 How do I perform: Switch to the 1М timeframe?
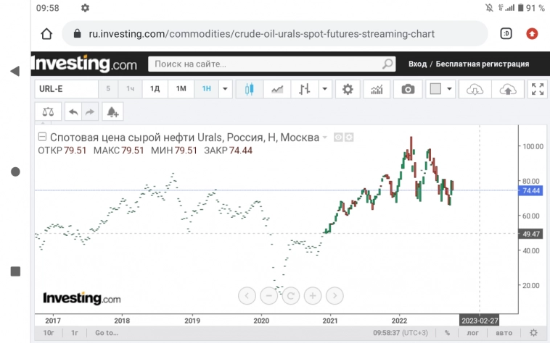click(x=181, y=89)
